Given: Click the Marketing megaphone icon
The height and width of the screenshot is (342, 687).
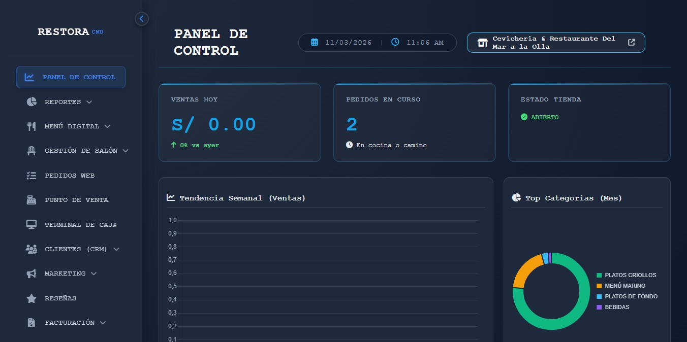Looking at the screenshot, I should point(31,273).
